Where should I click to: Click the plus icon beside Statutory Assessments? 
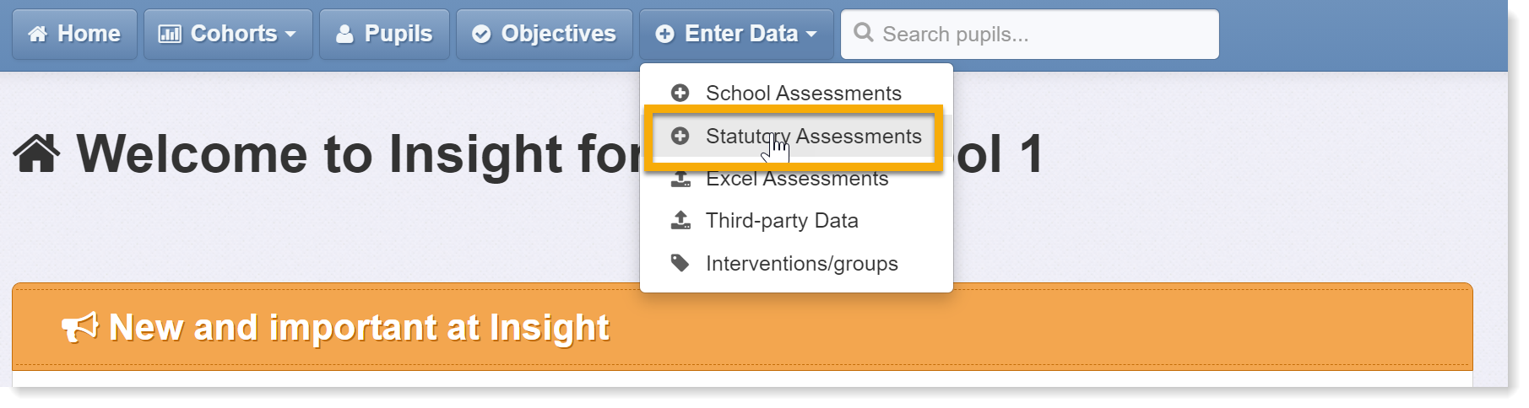coord(680,136)
